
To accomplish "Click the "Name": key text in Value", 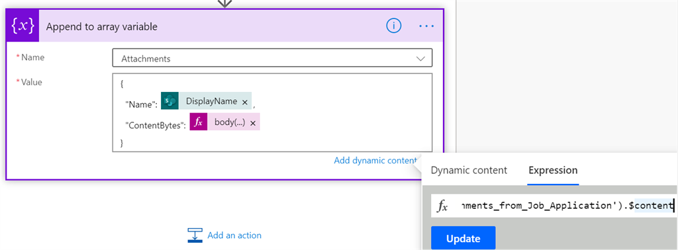I will pyautogui.click(x=142, y=104).
